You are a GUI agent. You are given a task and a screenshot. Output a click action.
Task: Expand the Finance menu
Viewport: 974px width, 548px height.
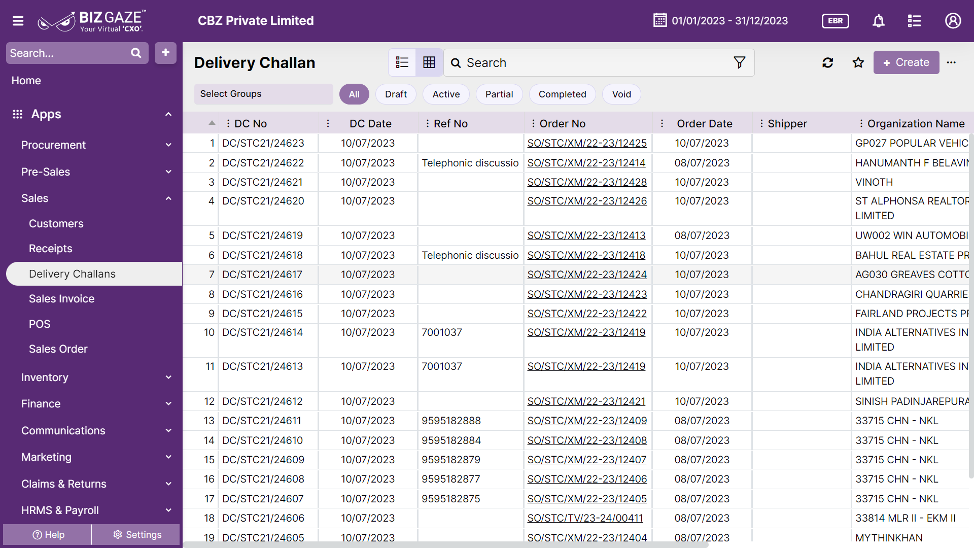coord(168,404)
